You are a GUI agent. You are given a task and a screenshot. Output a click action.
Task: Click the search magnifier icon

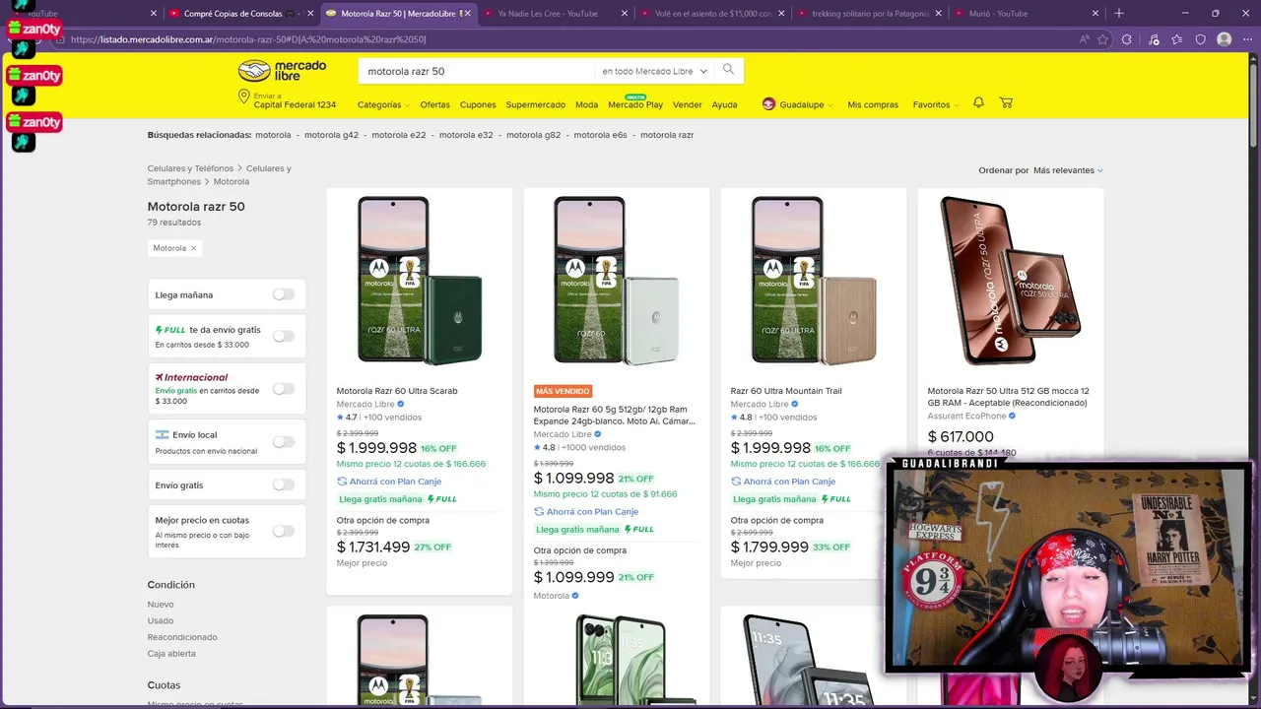click(729, 70)
